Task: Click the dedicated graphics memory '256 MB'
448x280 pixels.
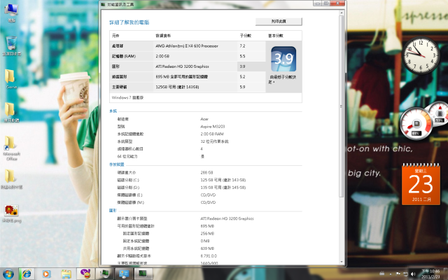Action: coord(207,233)
